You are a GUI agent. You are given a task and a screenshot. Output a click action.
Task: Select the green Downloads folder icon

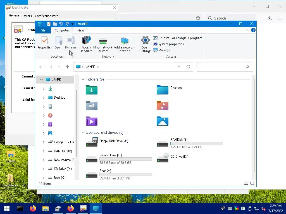(x=92, y=90)
